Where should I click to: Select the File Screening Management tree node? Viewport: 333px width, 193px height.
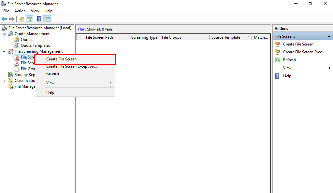[x=38, y=51]
